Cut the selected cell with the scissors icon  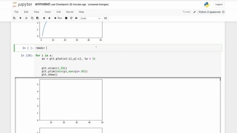click(27, 18)
